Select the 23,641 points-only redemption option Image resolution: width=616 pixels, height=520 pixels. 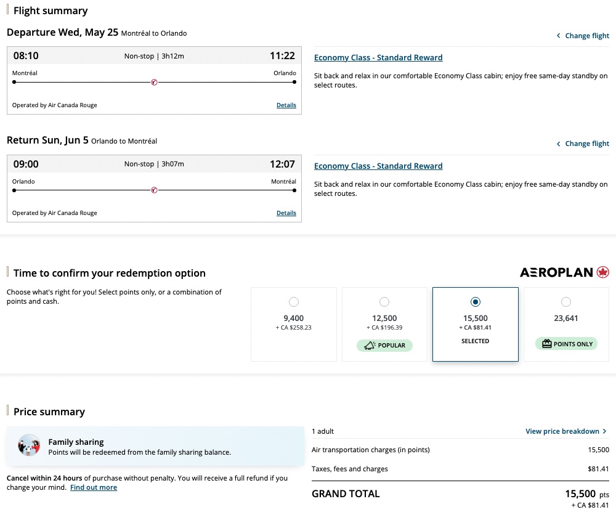[x=565, y=302]
